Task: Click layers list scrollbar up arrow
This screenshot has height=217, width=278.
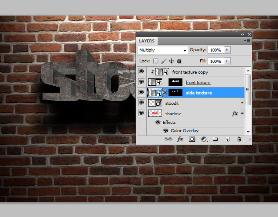Action: [x=248, y=71]
